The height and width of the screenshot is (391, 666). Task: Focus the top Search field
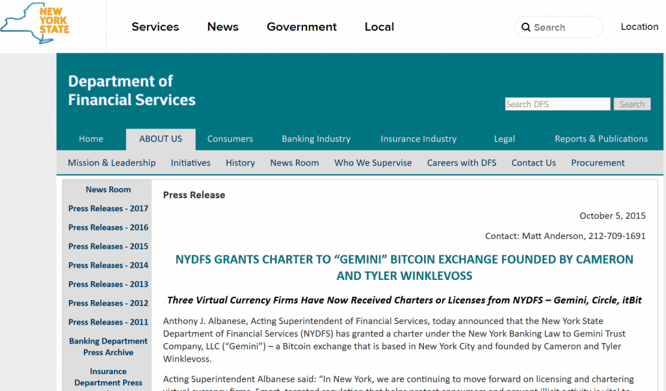559,27
